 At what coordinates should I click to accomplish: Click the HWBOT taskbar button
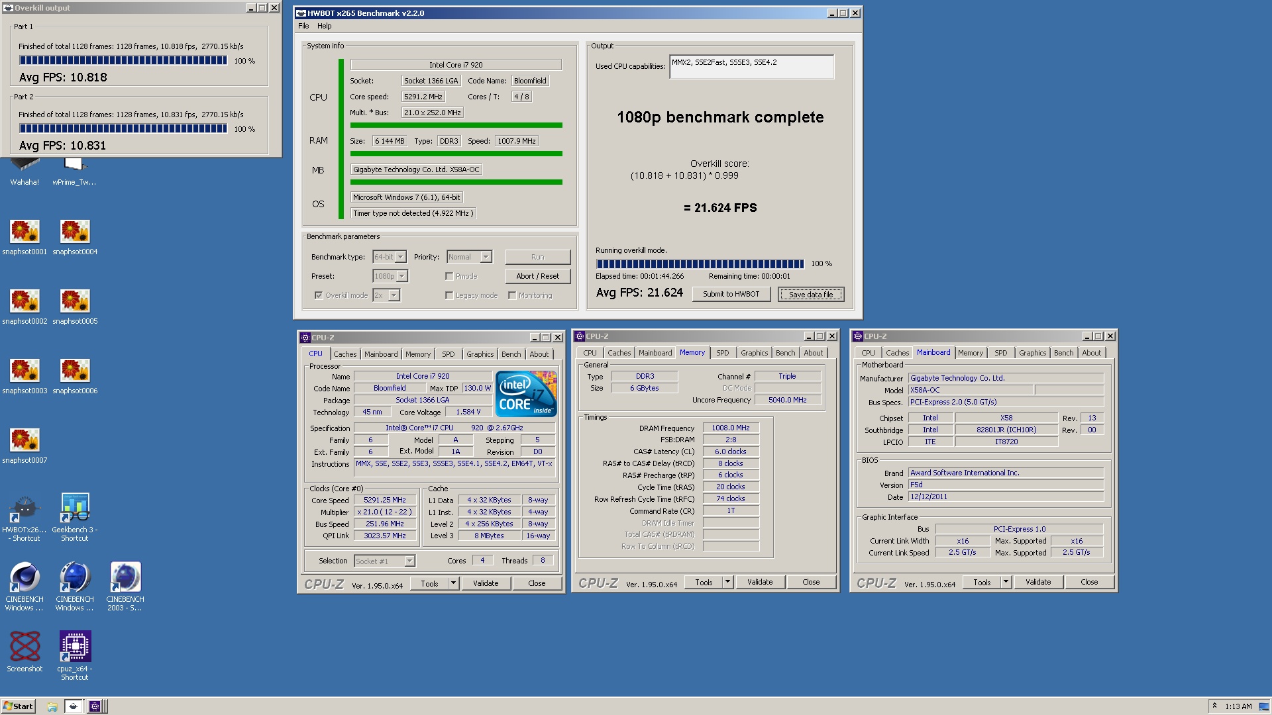[x=74, y=706]
